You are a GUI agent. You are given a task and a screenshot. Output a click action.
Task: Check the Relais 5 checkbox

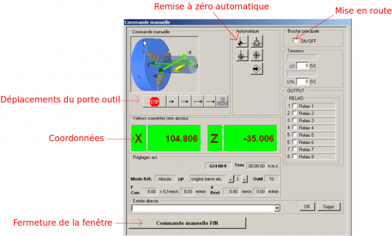pos(295,135)
